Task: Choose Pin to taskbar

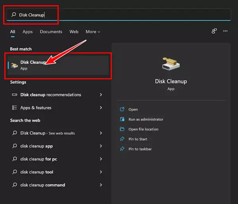Action: pyautogui.click(x=140, y=149)
